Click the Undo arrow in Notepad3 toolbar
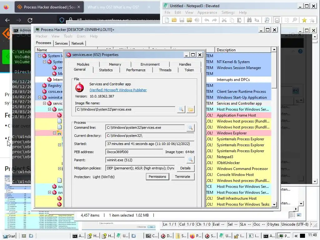 (207, 20)
